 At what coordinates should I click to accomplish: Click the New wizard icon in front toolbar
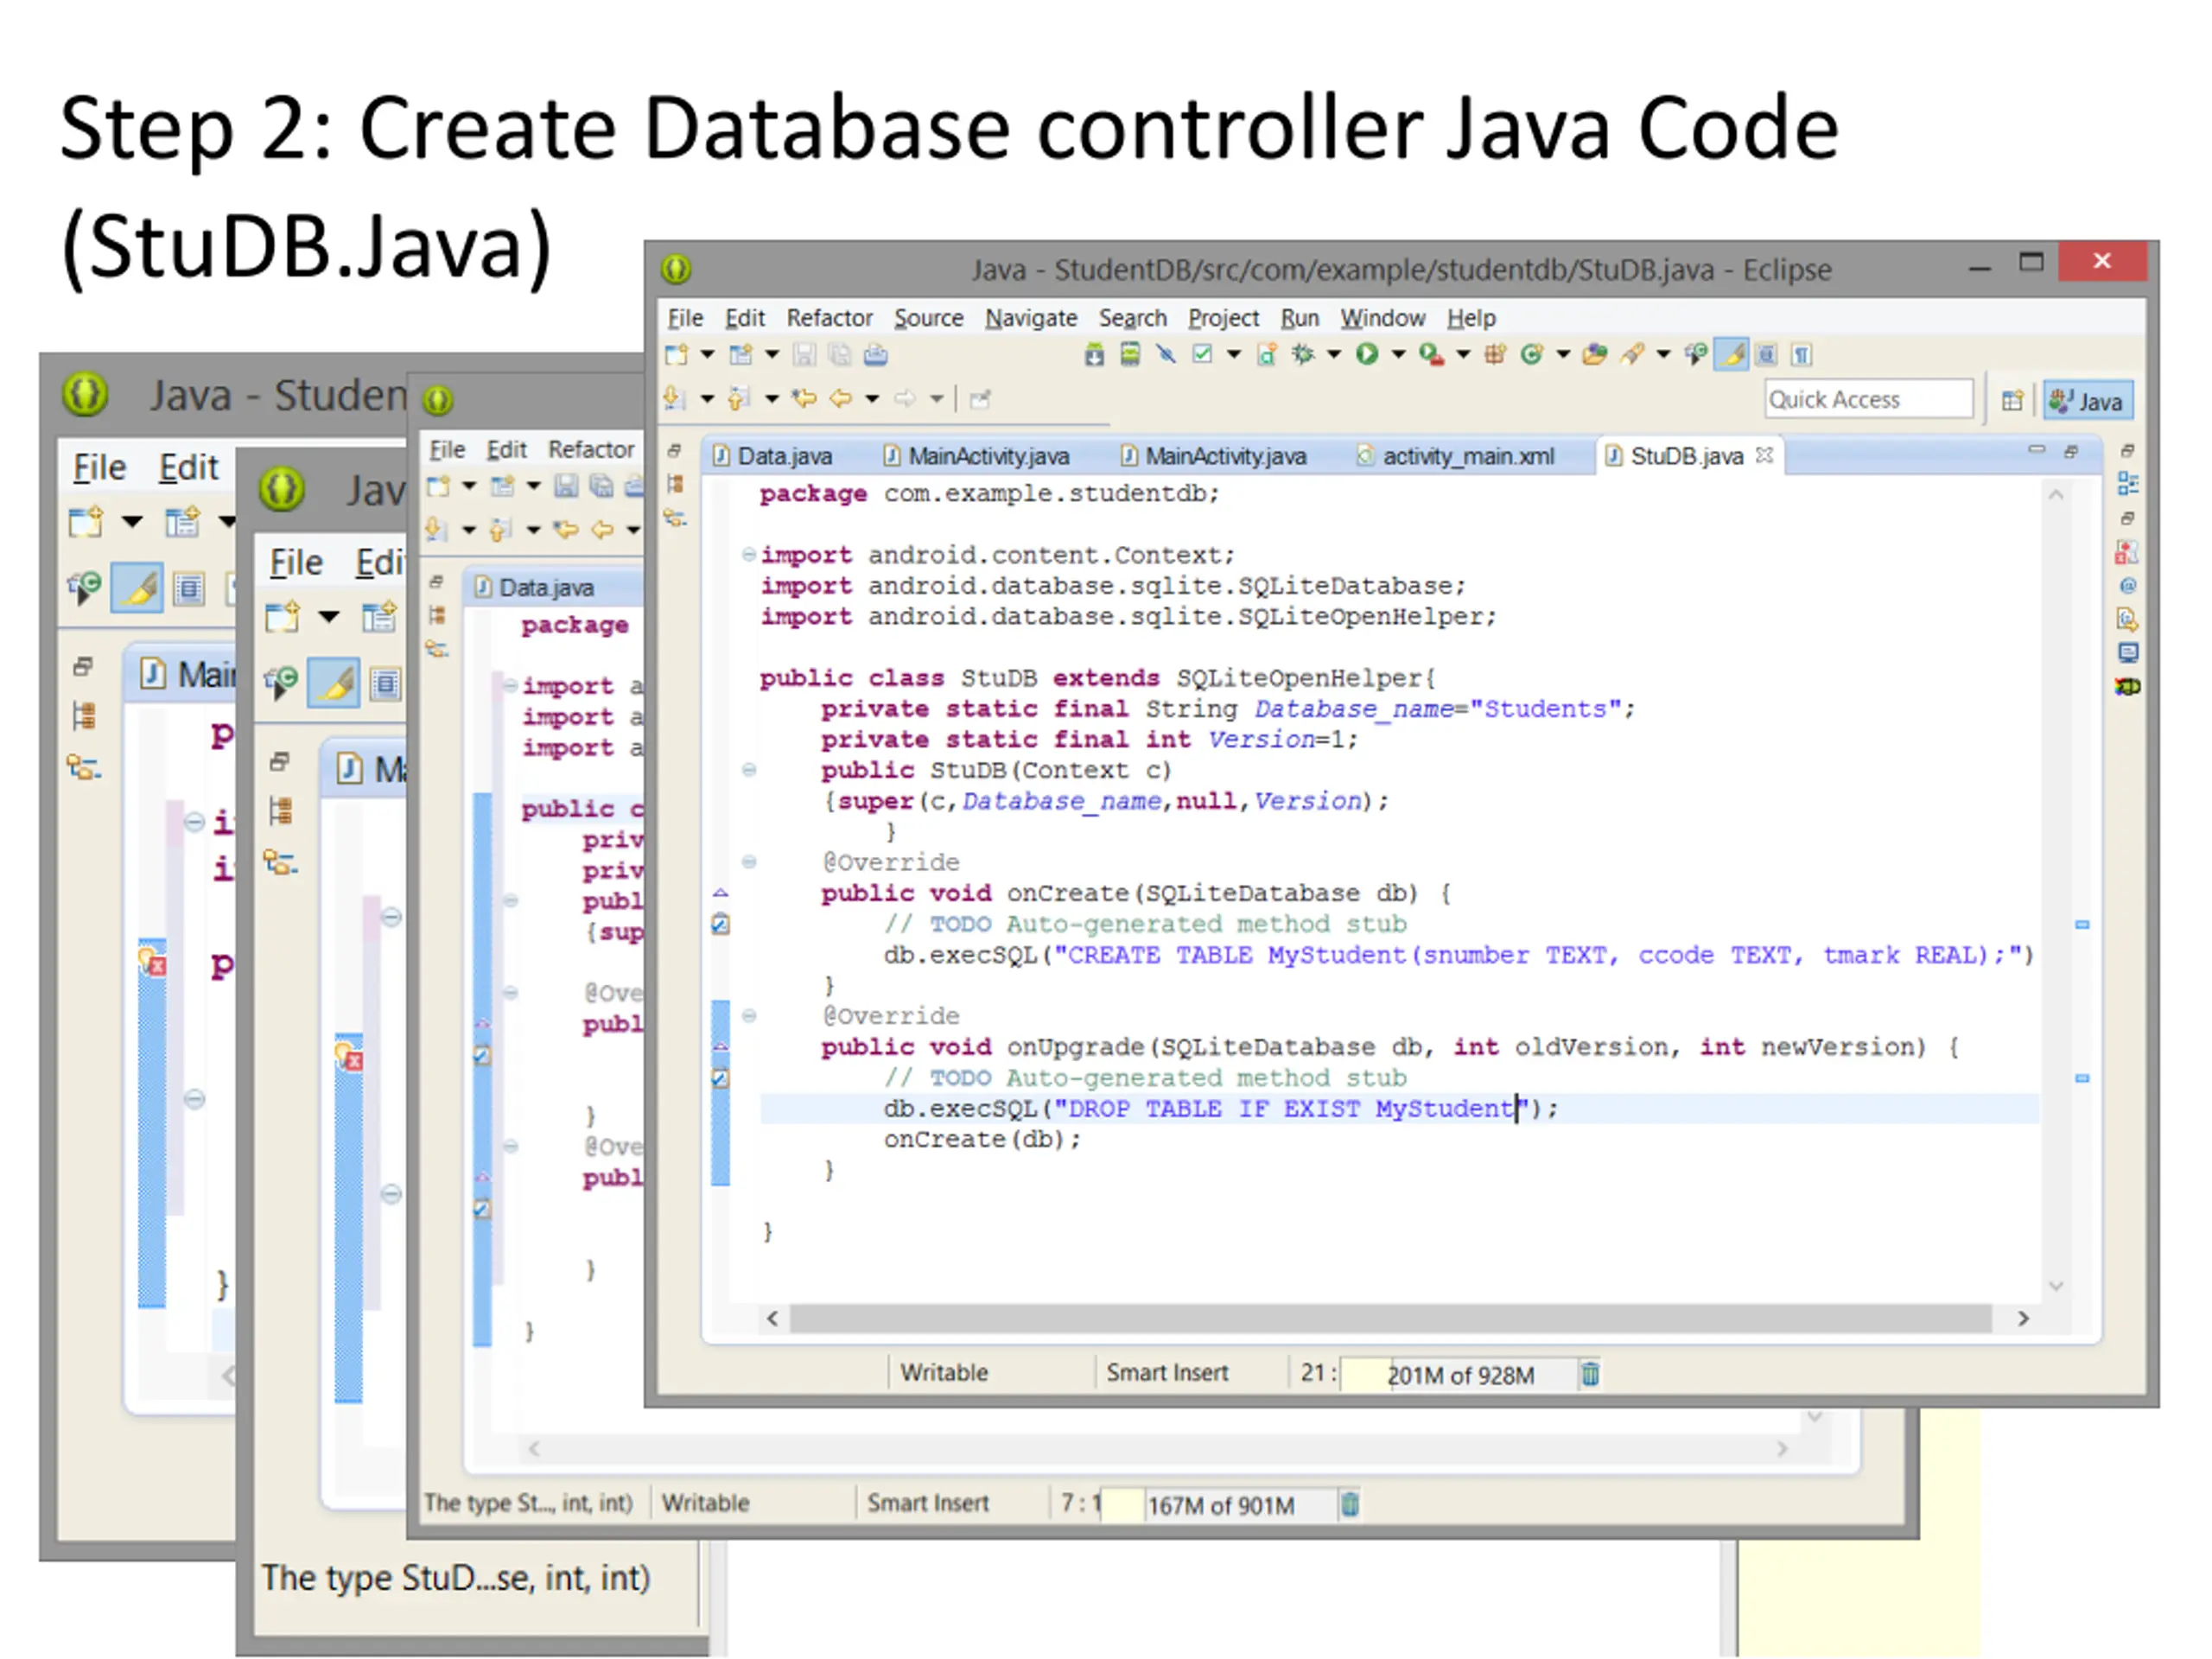[677, 354]
